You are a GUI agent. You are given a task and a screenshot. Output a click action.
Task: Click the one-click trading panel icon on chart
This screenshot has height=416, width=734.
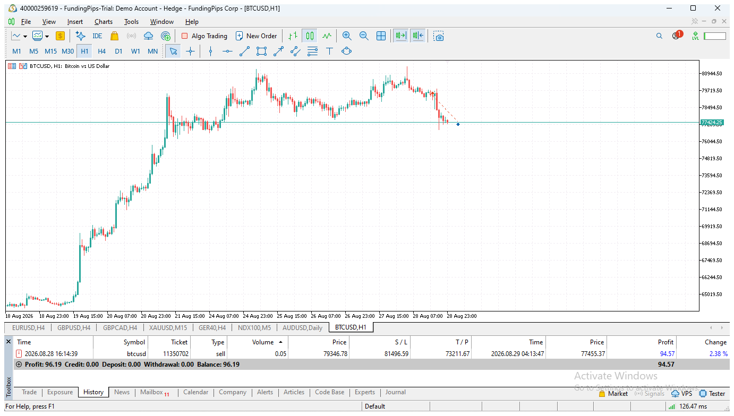coord(12,66)
